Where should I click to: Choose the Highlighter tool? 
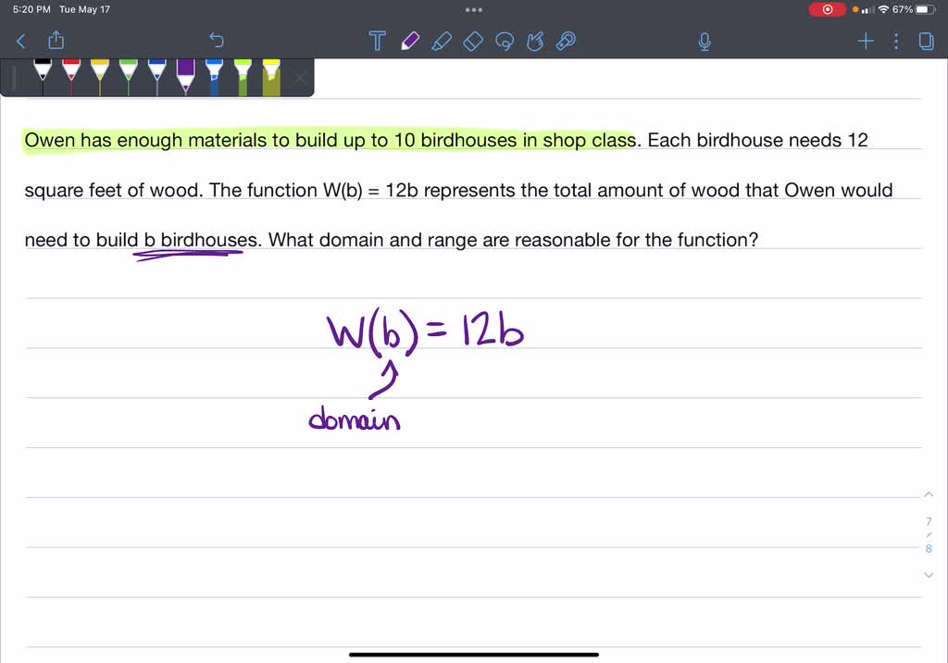point(441,41)
